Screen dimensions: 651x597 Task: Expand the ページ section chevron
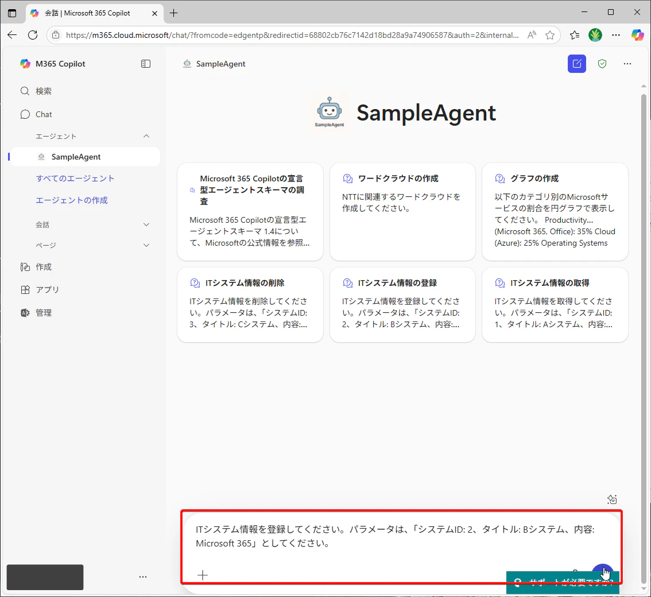146,245
